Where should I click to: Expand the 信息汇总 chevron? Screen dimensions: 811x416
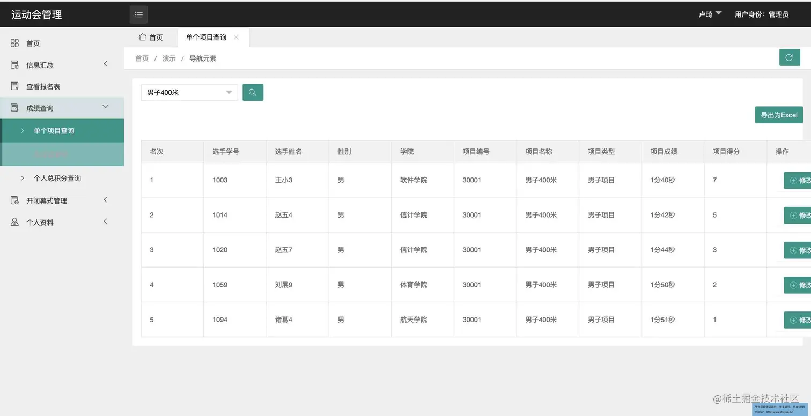105,64
